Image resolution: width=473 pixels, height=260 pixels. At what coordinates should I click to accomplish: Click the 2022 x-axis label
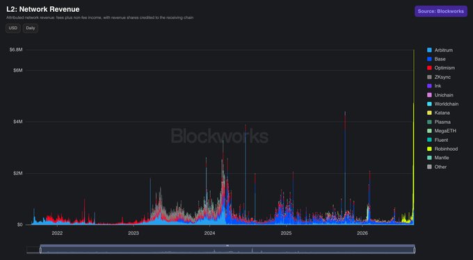pos(57,233)
